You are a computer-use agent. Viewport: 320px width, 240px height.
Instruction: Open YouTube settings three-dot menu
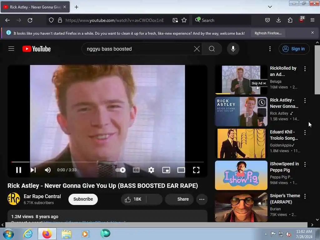tap(270, 49)
